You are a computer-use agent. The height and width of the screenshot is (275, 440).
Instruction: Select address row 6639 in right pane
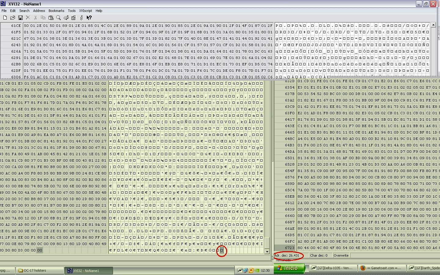pyautogui.click(x=285, y=209)
